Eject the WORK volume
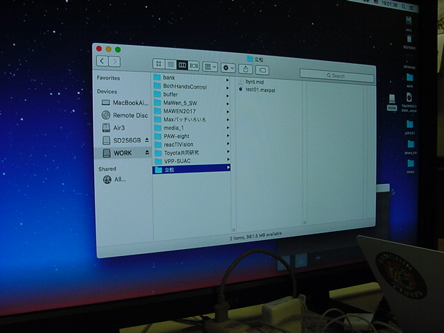444x333 pixels. click(147, 153)
